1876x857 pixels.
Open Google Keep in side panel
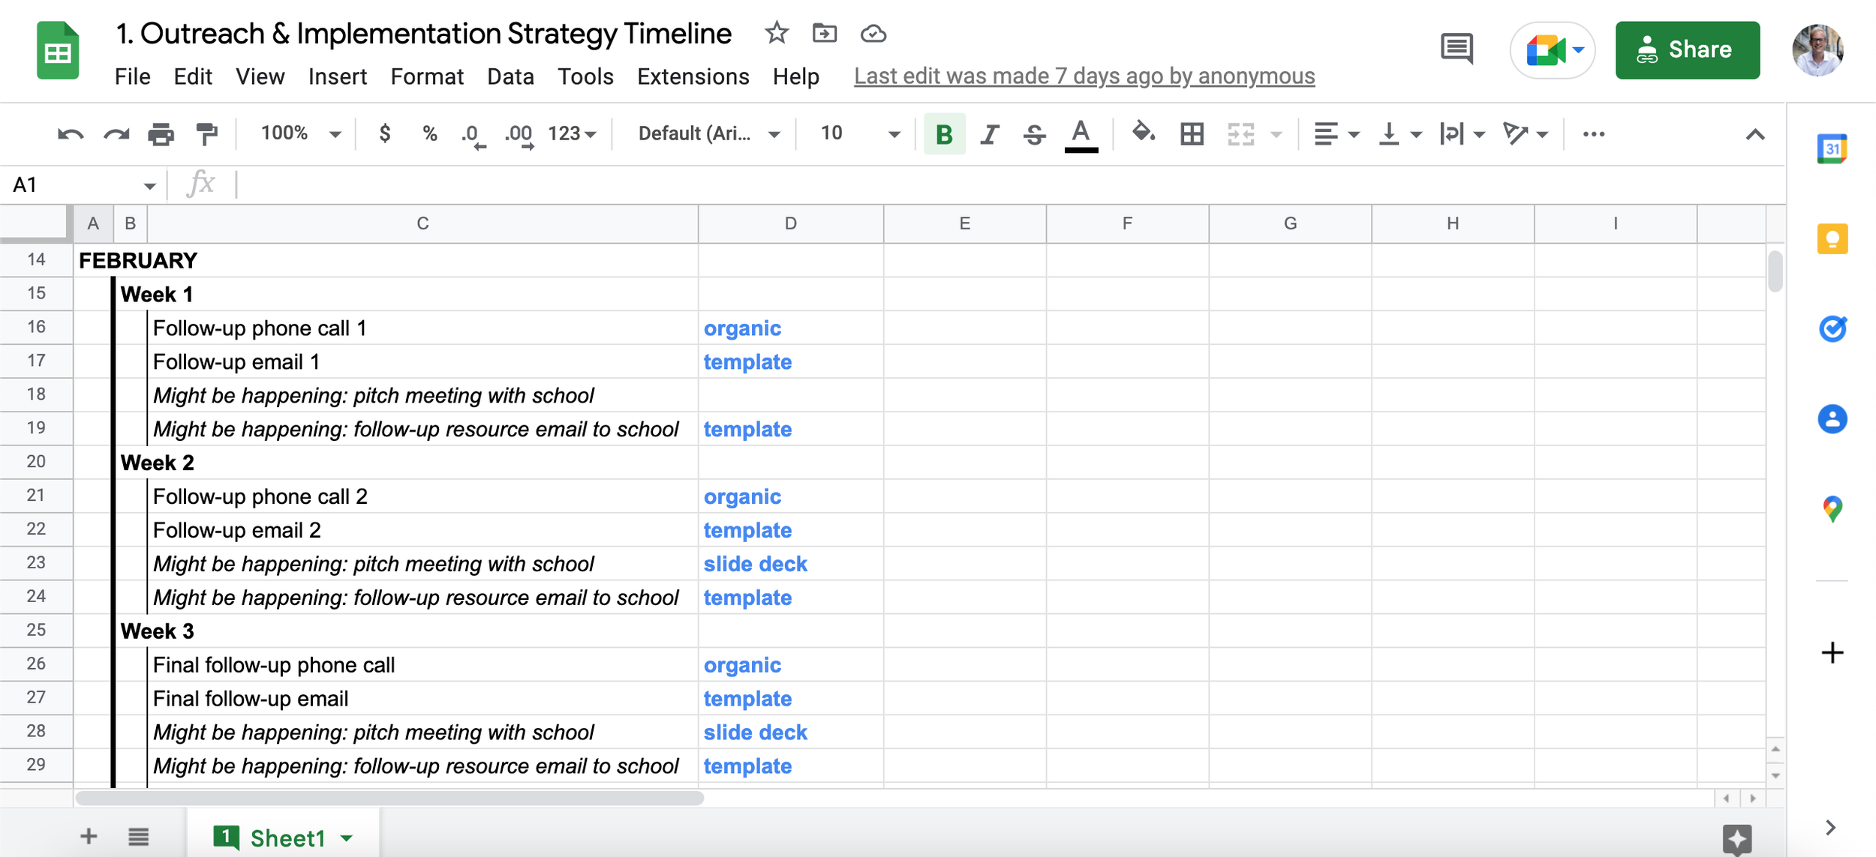click(1832, 239)
